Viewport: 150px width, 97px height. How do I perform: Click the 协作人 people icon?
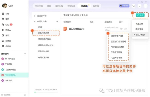pos(3,30)
